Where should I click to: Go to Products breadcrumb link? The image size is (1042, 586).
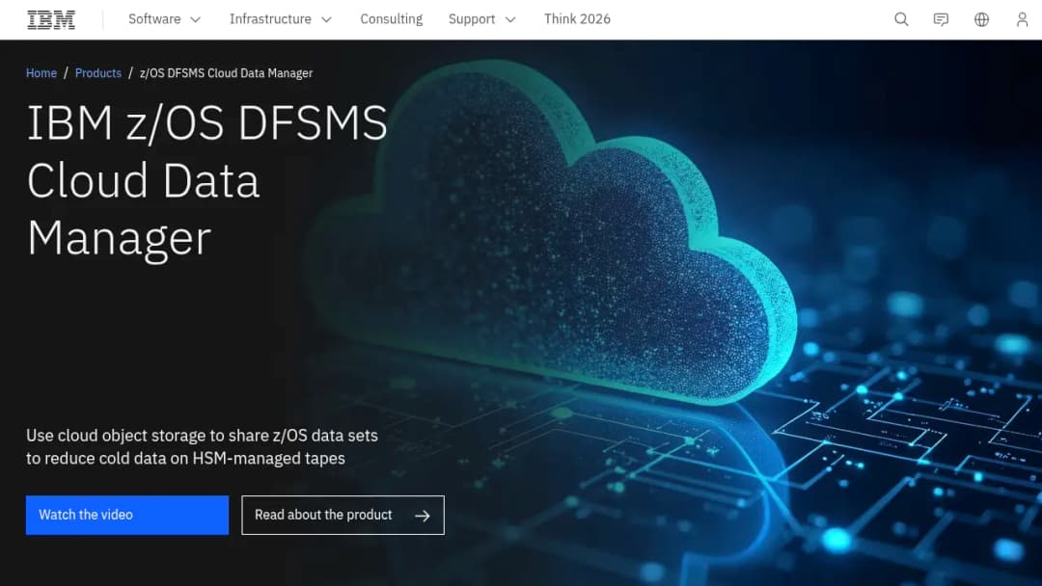(98, 73)
